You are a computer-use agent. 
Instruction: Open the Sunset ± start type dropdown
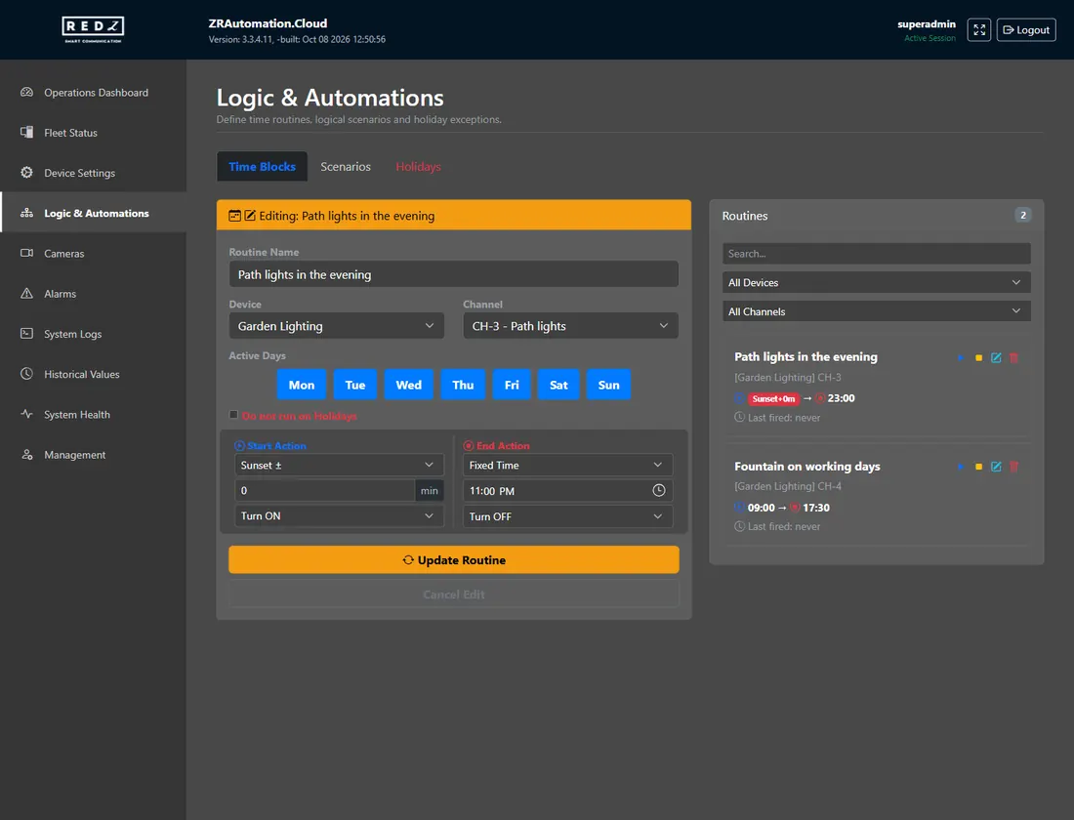coord(339,465)
